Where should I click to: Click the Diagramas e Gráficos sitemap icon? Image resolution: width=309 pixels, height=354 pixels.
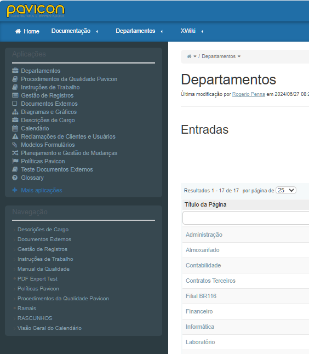(x=15, y=112)
